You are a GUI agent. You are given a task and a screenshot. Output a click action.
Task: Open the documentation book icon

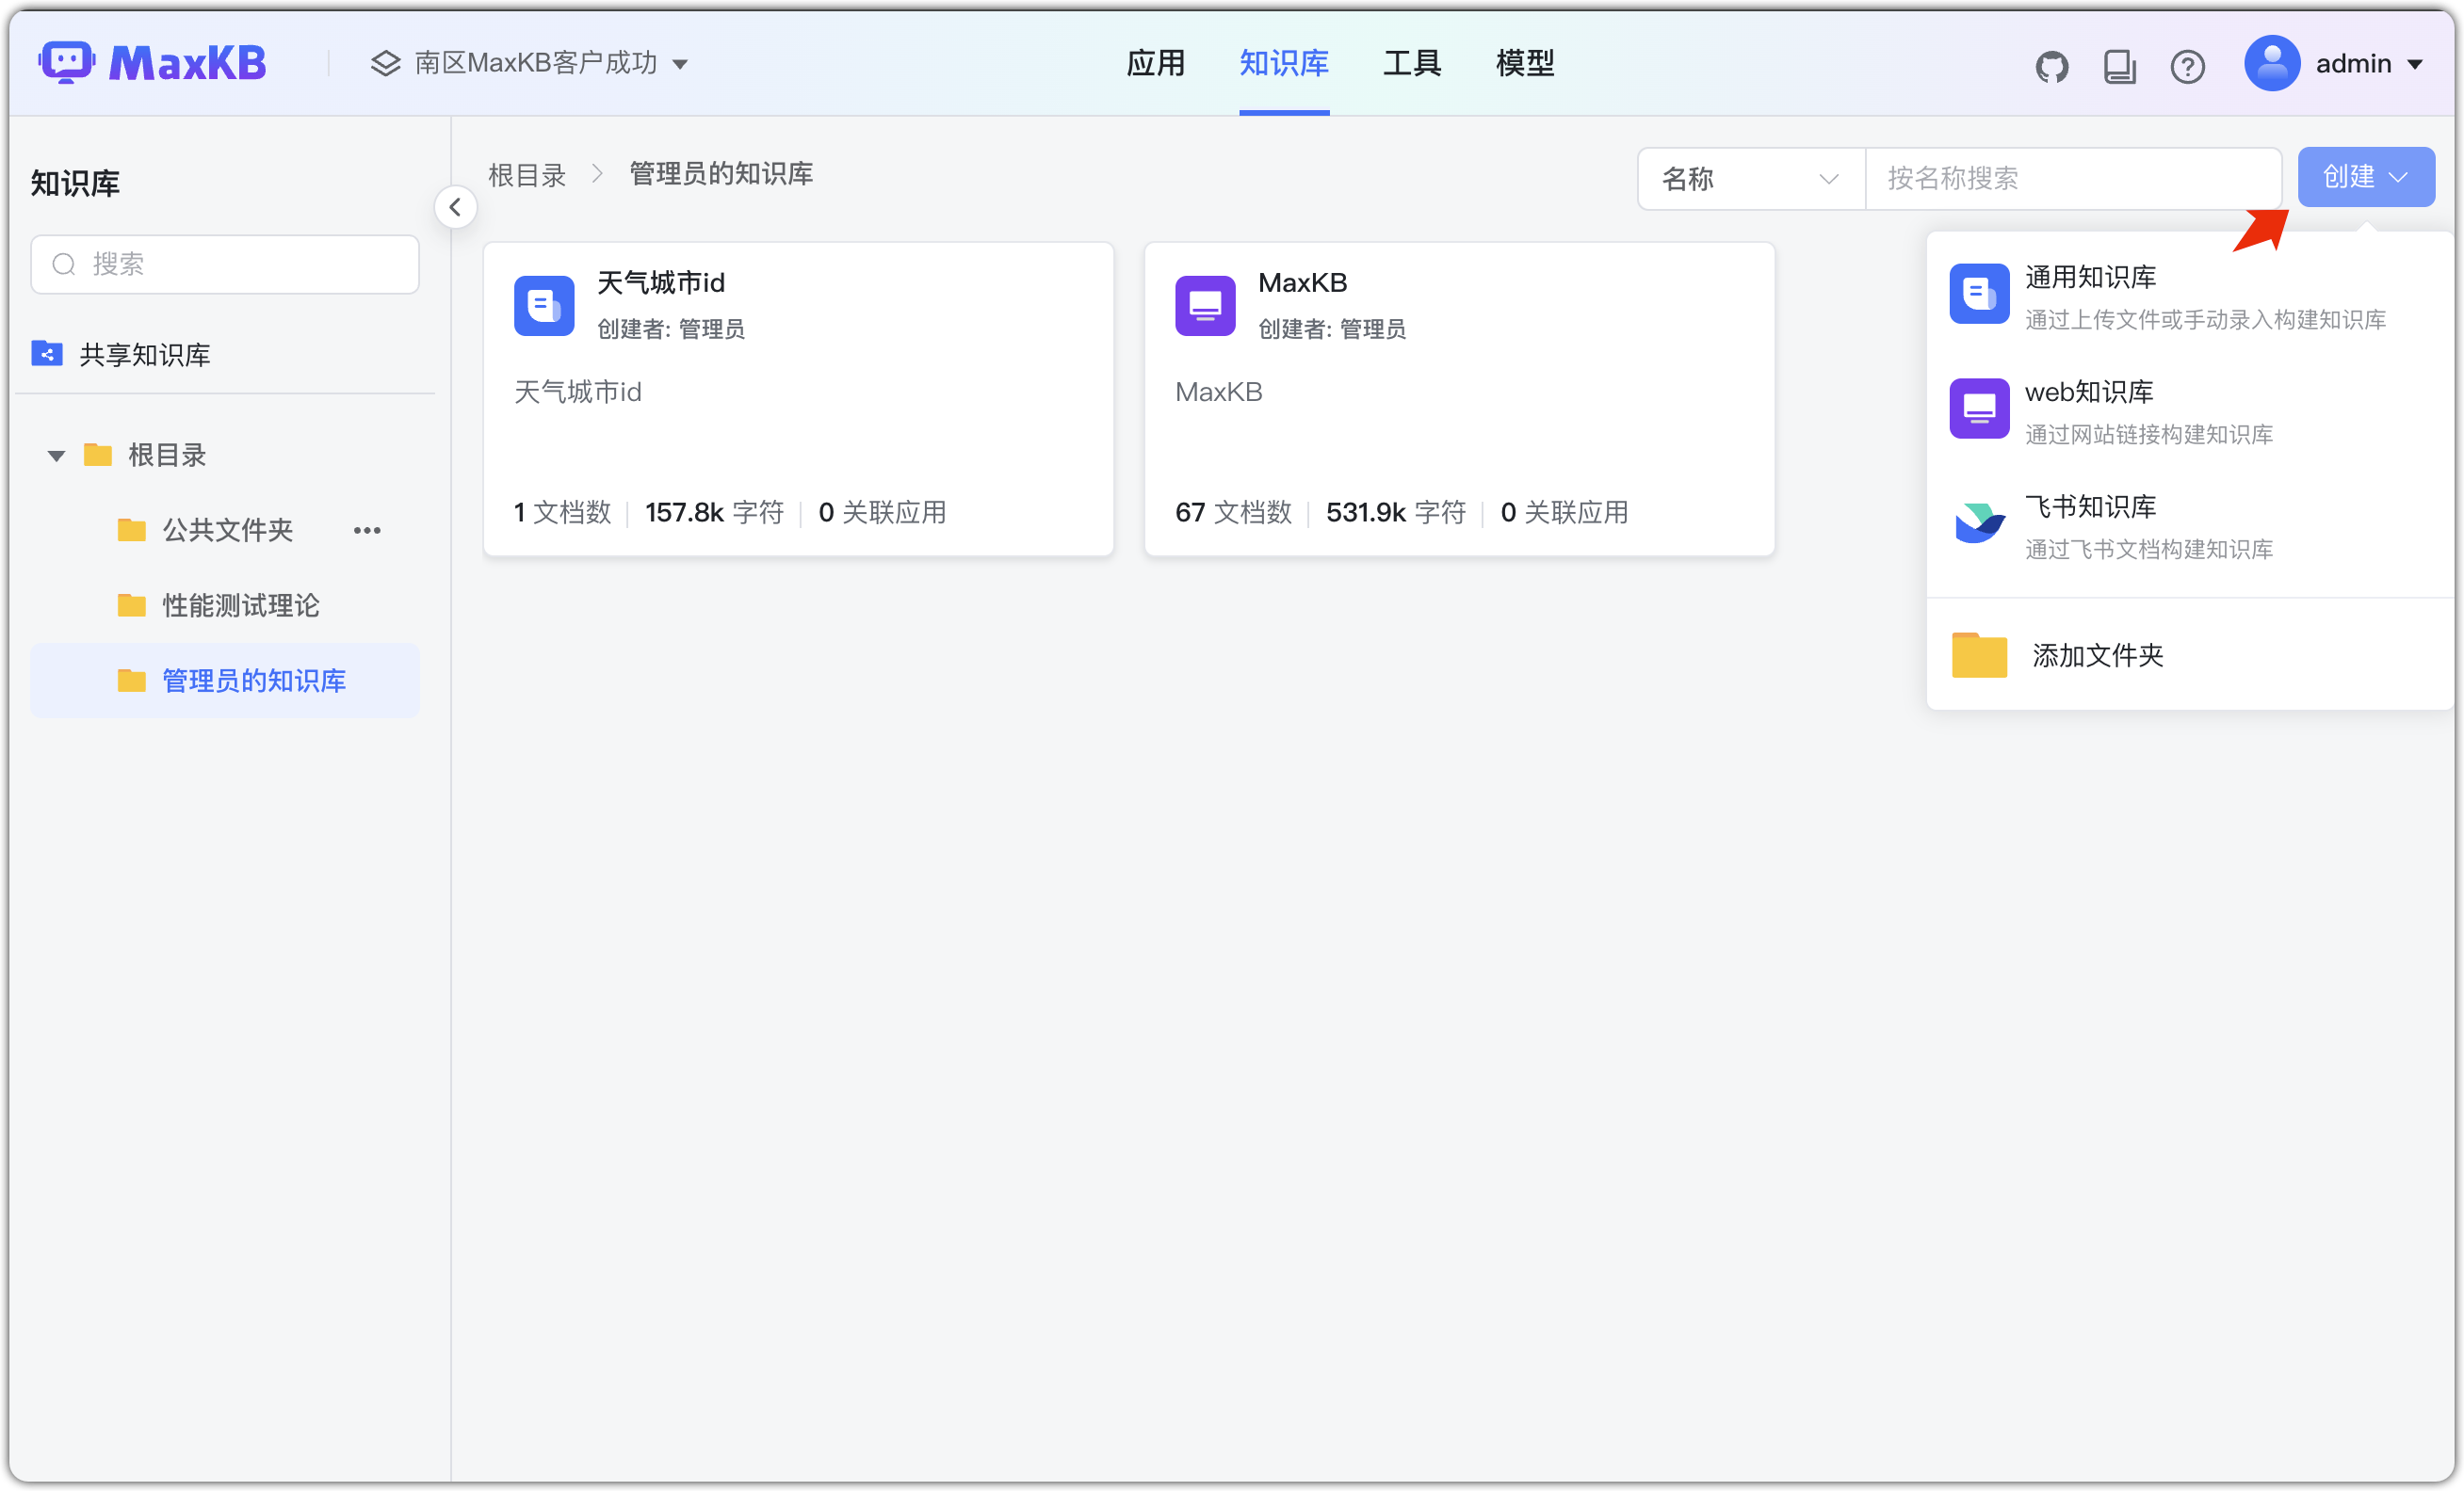tap(2119, 66)
